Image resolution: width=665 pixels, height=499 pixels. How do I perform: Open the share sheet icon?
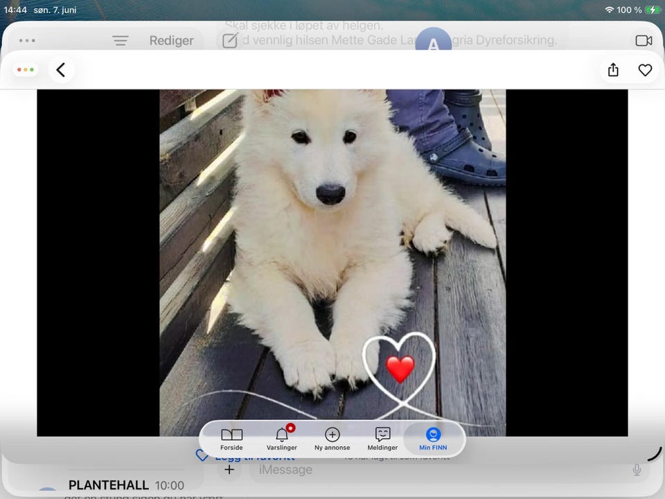(613, 70)
